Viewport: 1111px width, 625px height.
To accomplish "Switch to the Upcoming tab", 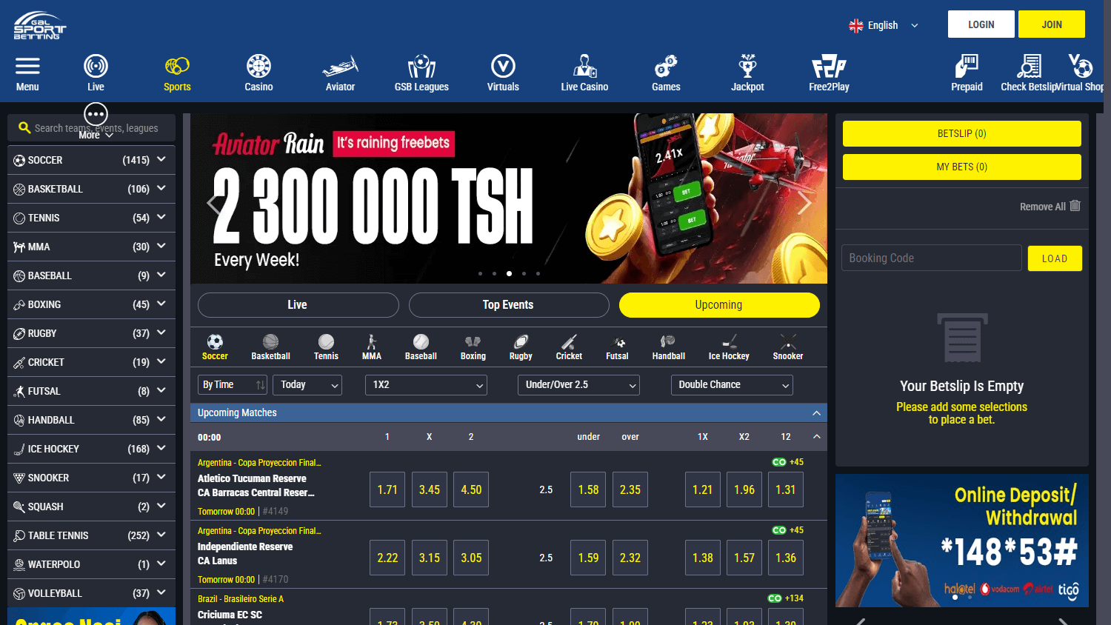I will pyautogui.click(x=719, y=305).
